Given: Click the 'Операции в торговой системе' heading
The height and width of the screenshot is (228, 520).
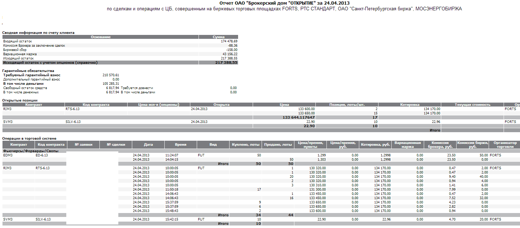Looking at the screenshot, I should pyautogui.click(x=29, y=138).
